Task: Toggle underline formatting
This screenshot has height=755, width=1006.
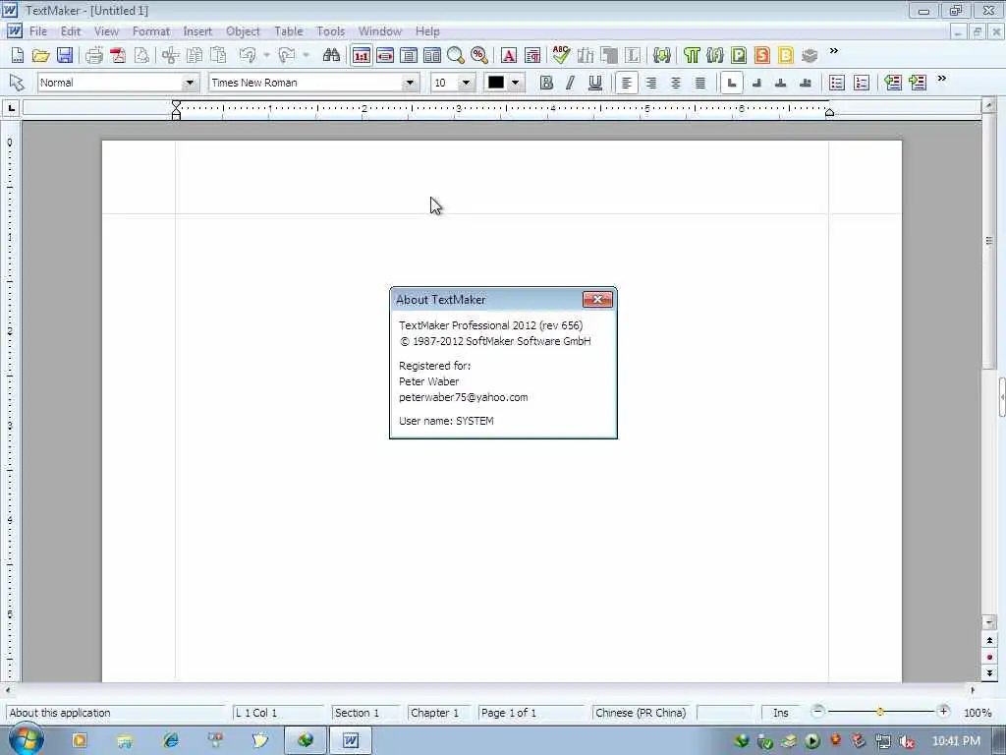Action: (594, 83)
